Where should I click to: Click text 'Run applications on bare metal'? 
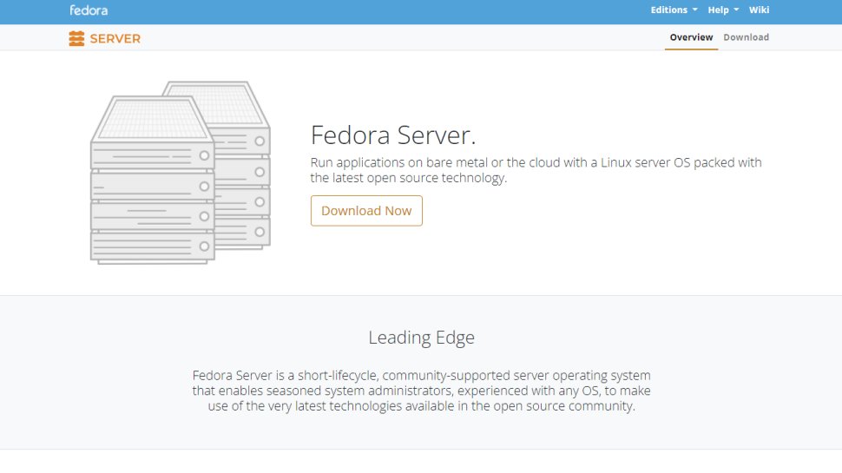tap(399, 162)
